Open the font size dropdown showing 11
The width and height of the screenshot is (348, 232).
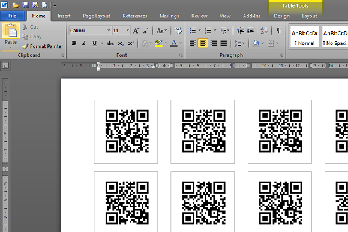[128, 31]
